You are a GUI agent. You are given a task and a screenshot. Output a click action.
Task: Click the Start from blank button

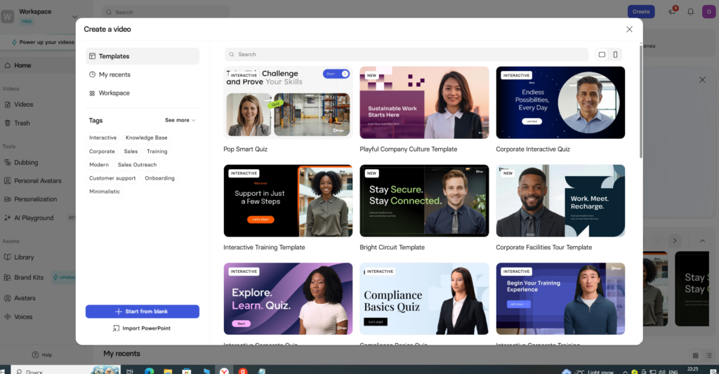point(142,312)
